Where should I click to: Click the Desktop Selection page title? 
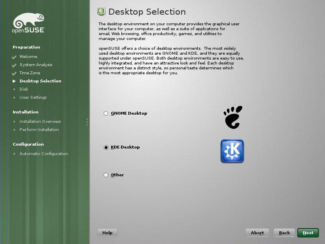147,12
